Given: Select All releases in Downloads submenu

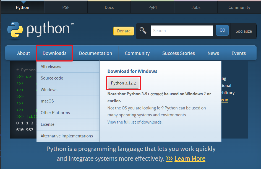Looking at the screenshot, I should [x=68, y=66].
